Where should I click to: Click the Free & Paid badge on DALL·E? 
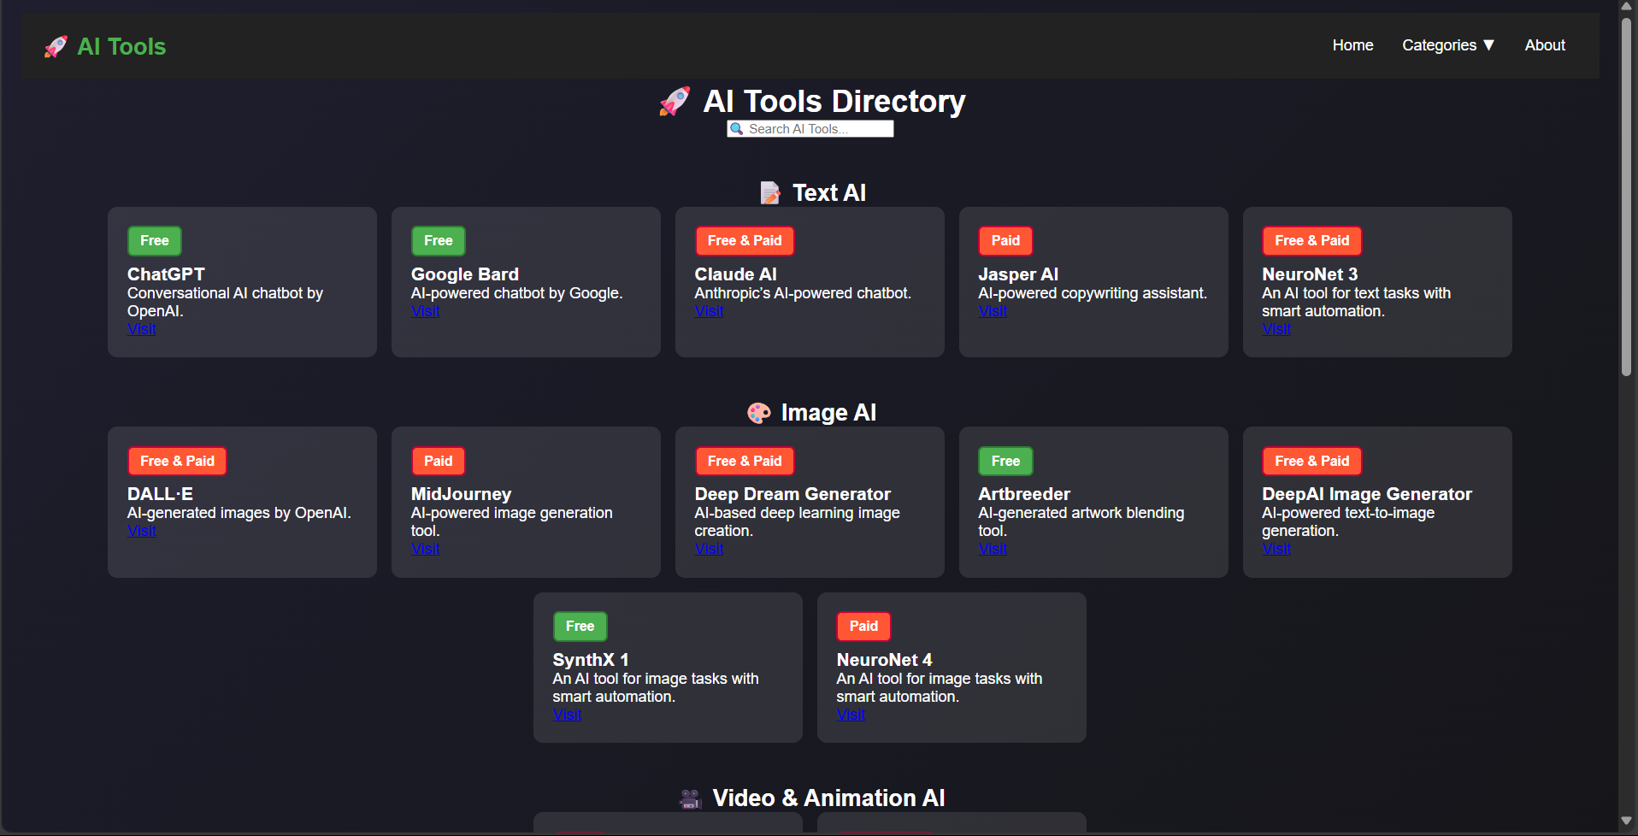[177, 462]
